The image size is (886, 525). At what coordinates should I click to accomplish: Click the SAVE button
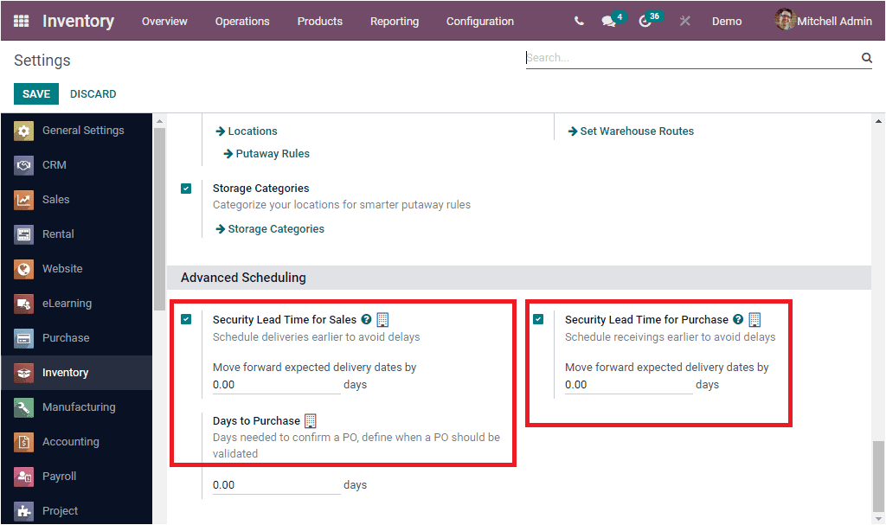pyautogui.click(x=35, y=93)
